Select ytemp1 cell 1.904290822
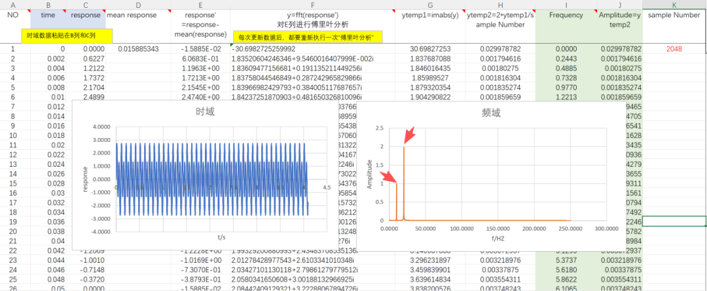This screenshot has width=707, height=291. [430, 96]
